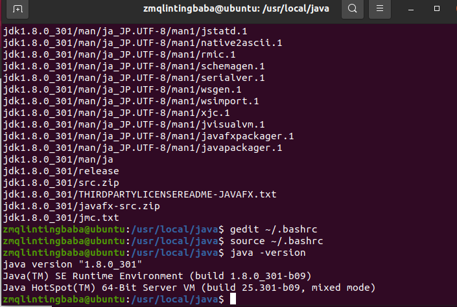The height and width of the screenshot is (307, 457).
Task: Click the Java HotSpot(TM) 64-Bit Server VM line
Action: coord(189,288)
